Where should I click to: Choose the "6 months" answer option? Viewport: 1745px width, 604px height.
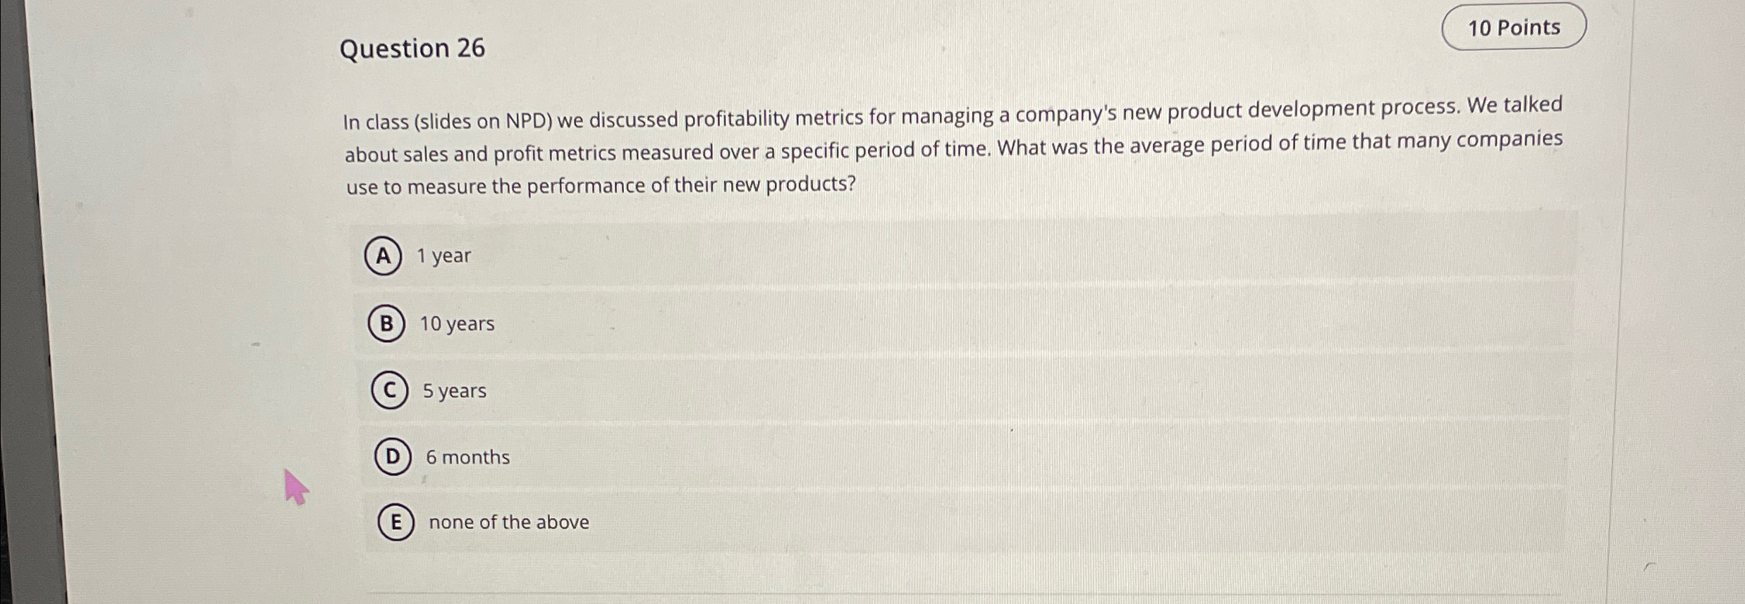467,458
